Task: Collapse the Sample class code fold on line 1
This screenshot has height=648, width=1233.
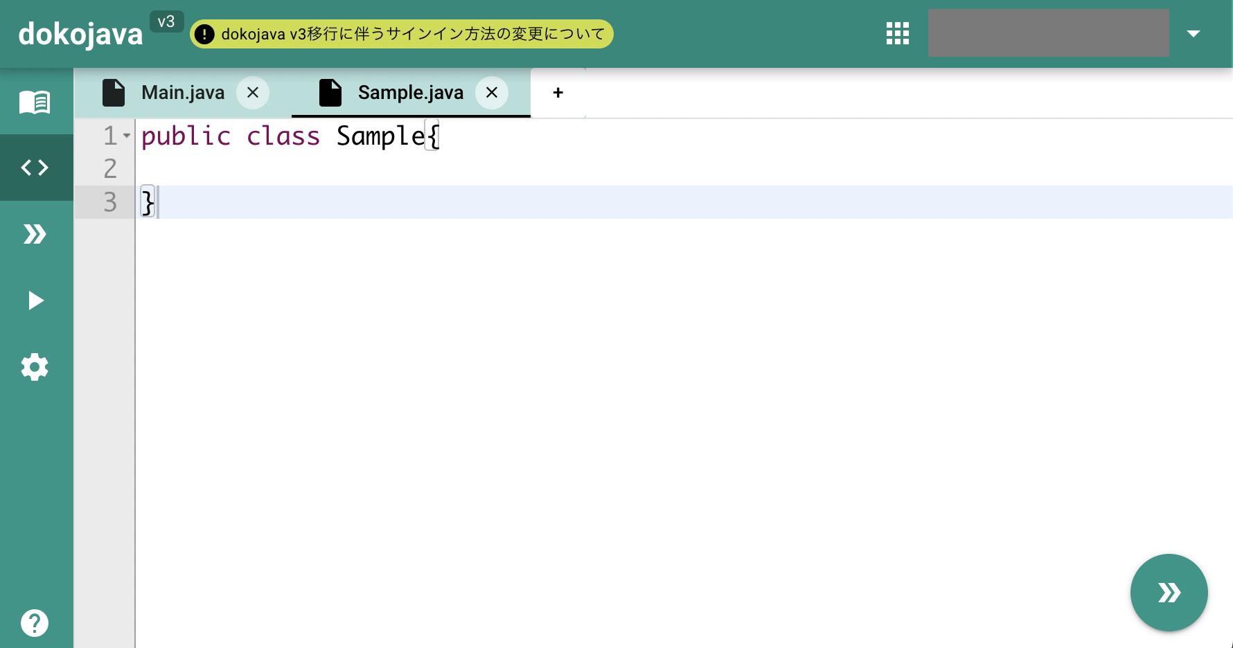Action: coord(125,136)
